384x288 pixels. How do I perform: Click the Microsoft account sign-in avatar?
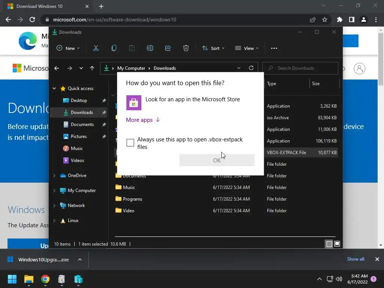pyautogui.click(x=360, y=69)
